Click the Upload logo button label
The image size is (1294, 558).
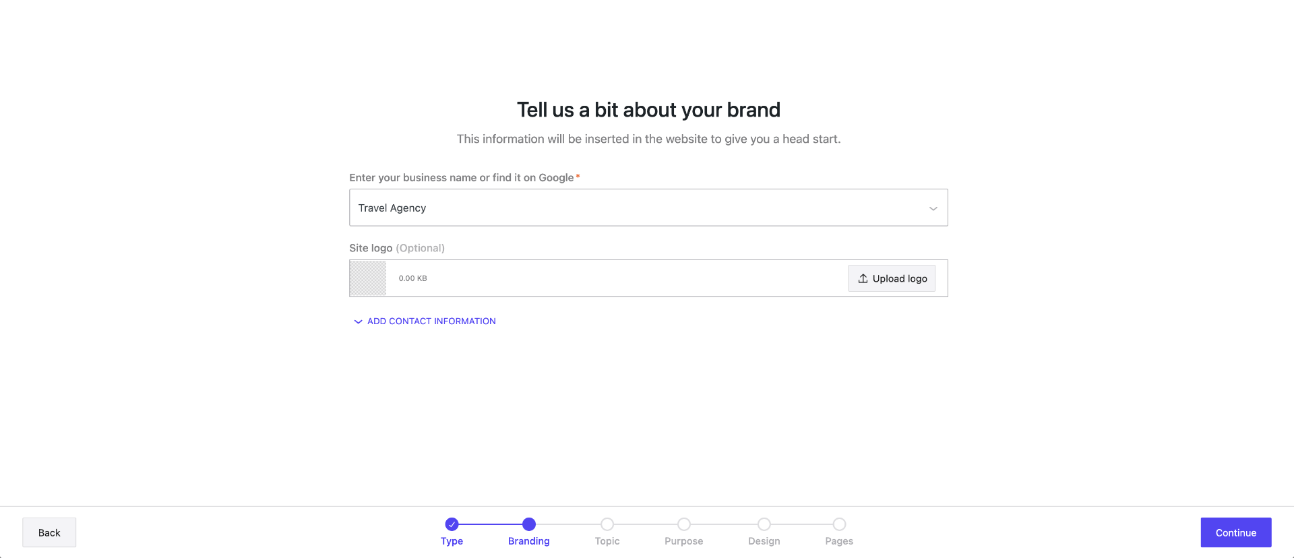(x=900, y=279)
